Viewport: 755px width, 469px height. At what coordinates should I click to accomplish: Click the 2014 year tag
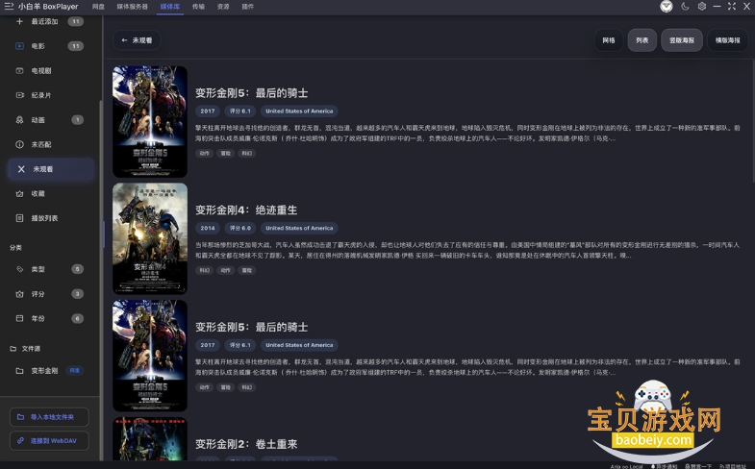(208, 228)
